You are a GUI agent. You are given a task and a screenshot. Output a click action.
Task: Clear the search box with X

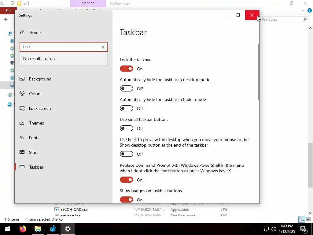point(103,47)
